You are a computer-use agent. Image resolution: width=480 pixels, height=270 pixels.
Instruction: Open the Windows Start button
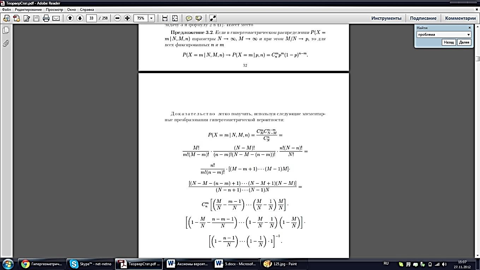click(x=8, y=264)
